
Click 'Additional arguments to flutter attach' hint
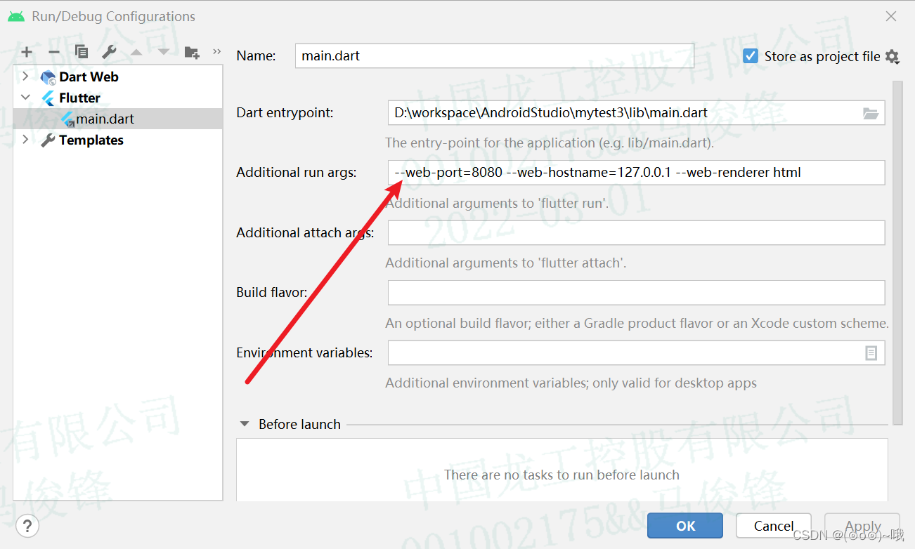point(505,263)
